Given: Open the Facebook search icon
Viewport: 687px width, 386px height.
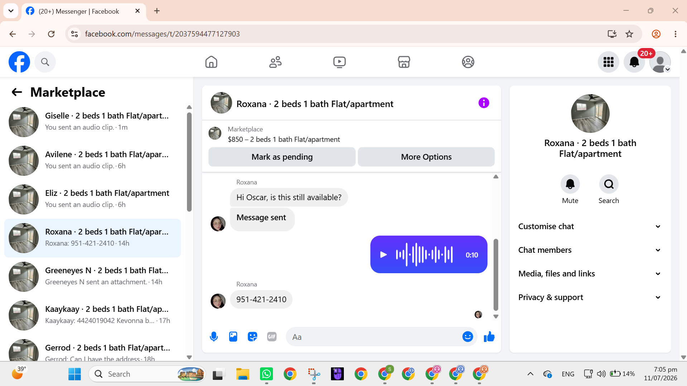Looking at the screenshot, I should (45, 62).
